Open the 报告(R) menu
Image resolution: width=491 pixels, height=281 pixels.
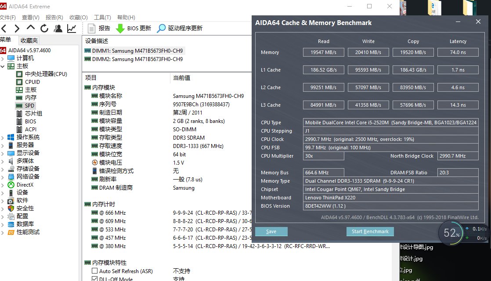pos(54,18)
